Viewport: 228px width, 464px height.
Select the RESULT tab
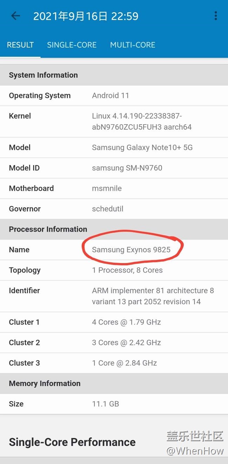pos(20,45)
